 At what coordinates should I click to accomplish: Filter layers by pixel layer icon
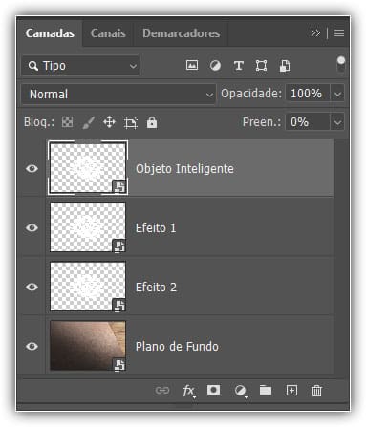click(x=192, y=66)
